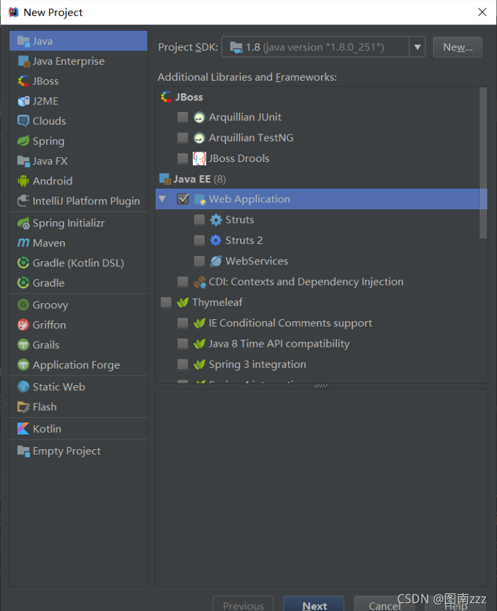Click the JBoss icon in project types

tap(24, 81)
